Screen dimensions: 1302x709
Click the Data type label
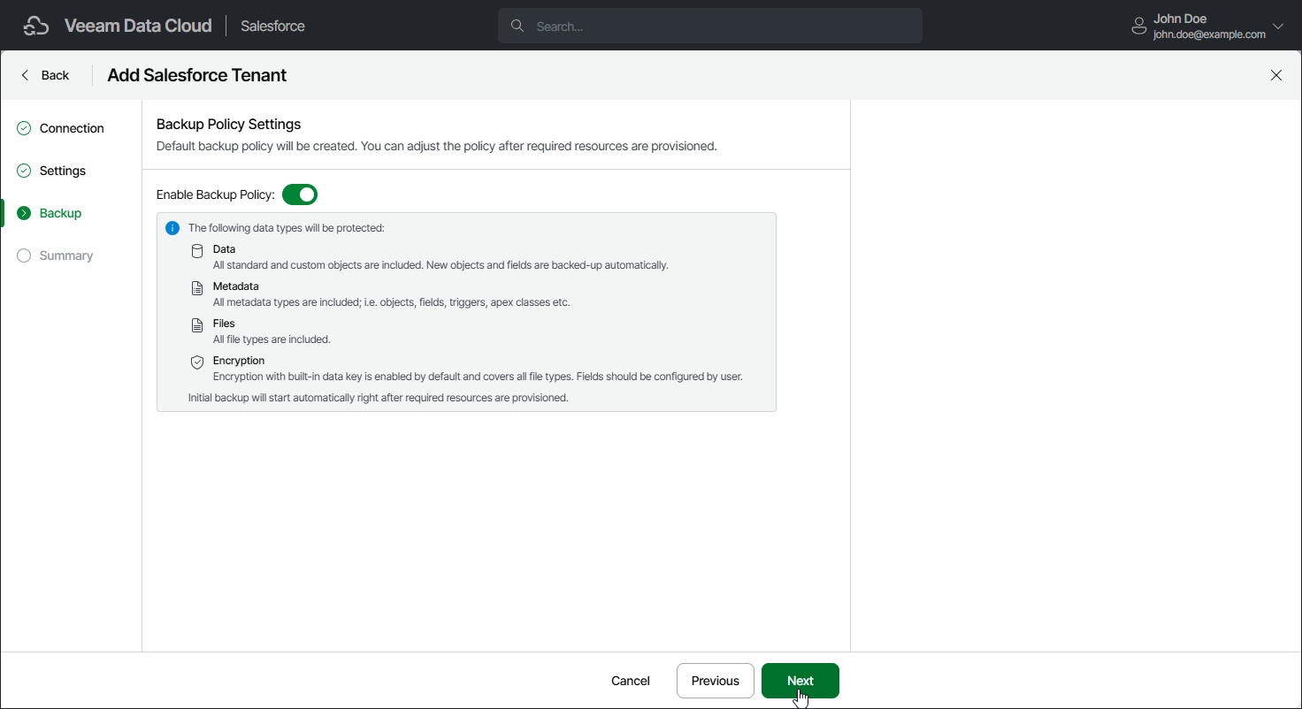pos(225,249)
